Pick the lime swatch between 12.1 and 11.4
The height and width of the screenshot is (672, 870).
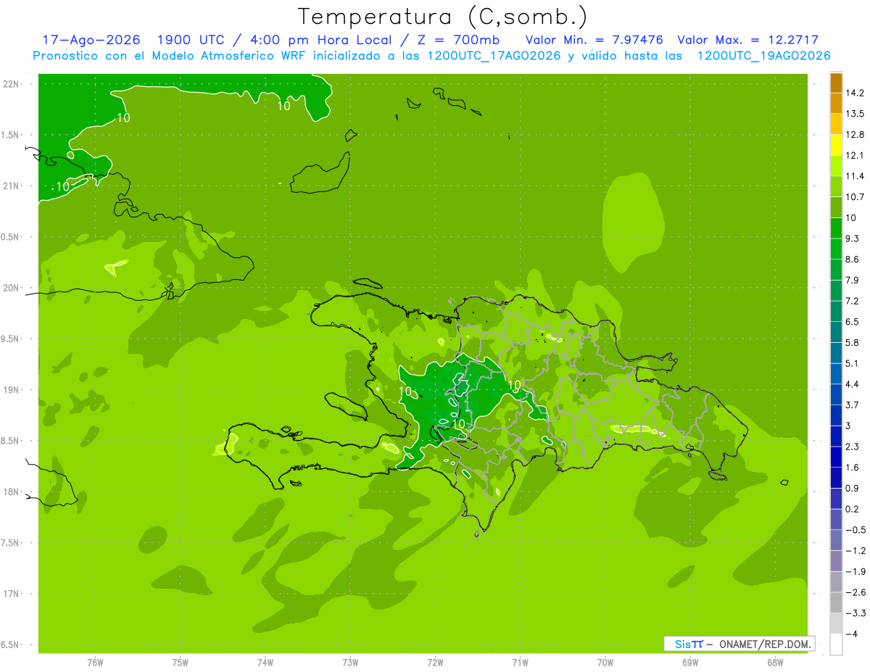836,166
